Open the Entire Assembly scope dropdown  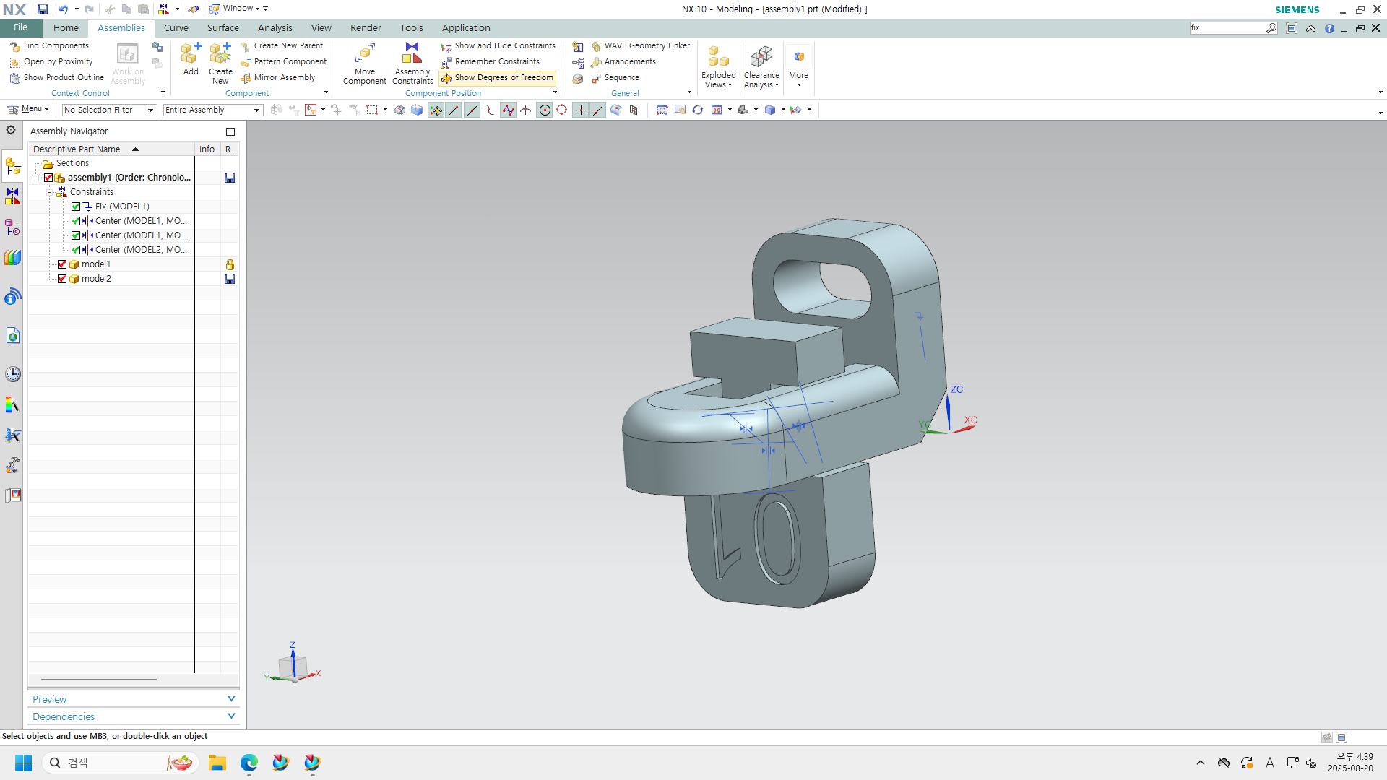212,110
